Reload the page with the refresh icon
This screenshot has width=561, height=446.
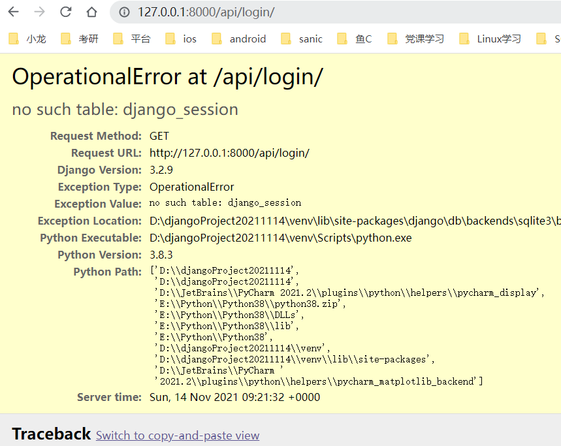[65, 12]
